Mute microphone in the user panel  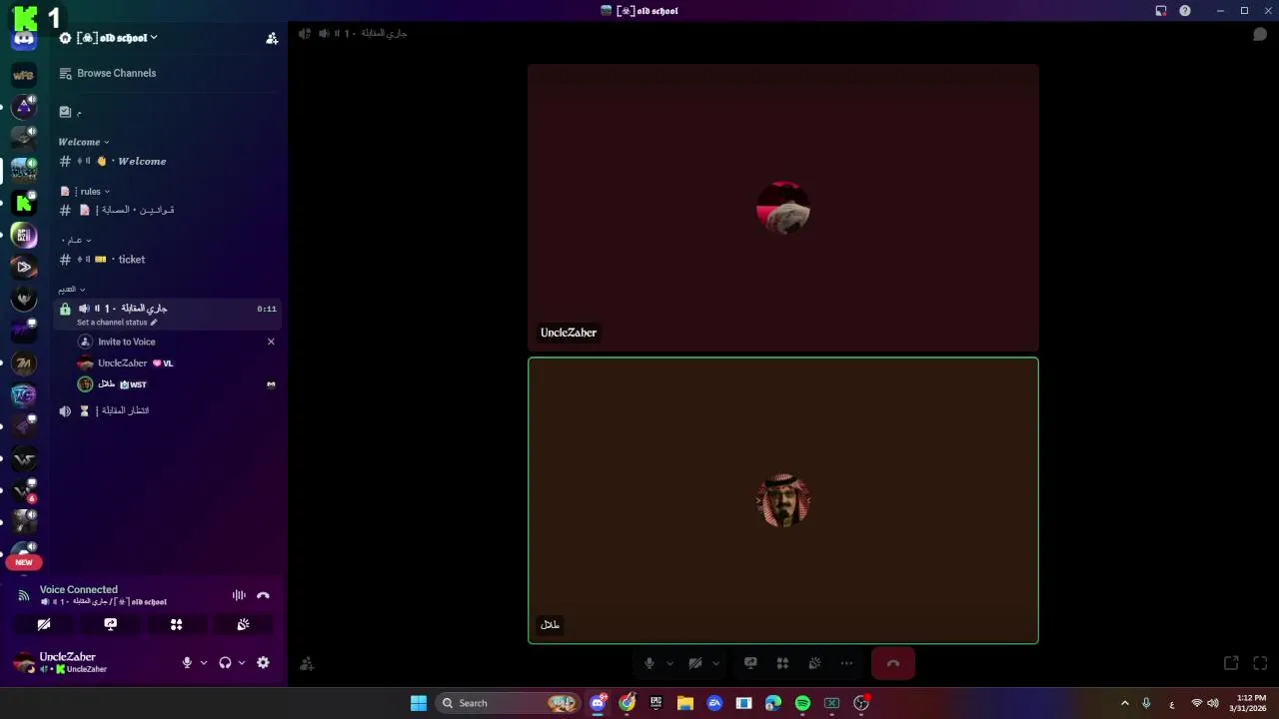(187, 662)
